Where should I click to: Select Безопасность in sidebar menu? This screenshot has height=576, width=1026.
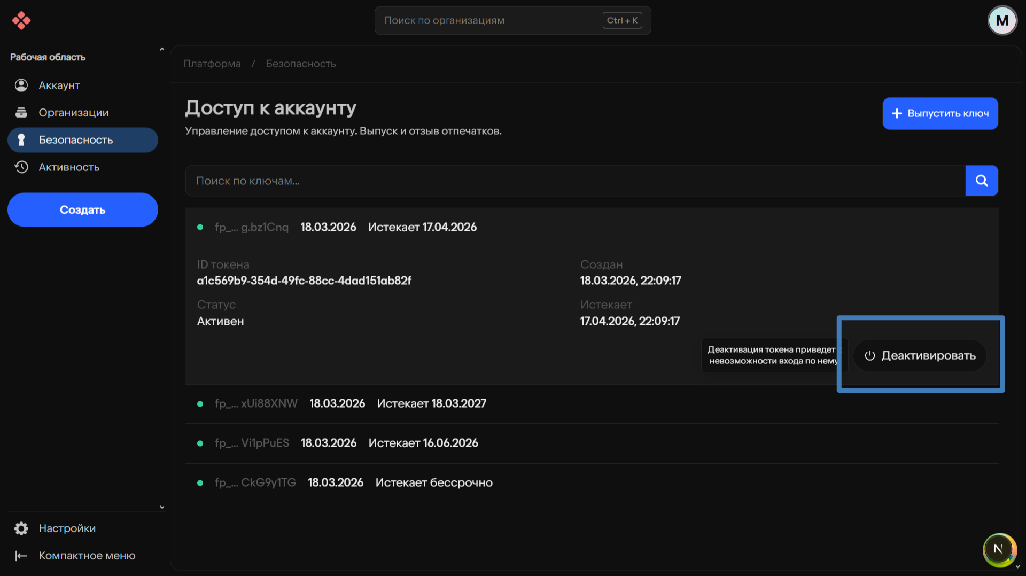pyautogui.click(x=75, y=140)
